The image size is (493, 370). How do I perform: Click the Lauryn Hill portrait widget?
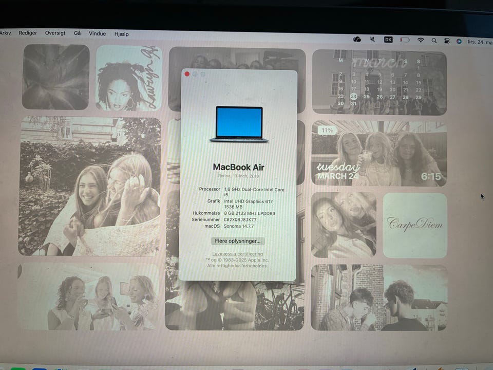[x=129, y=78]
